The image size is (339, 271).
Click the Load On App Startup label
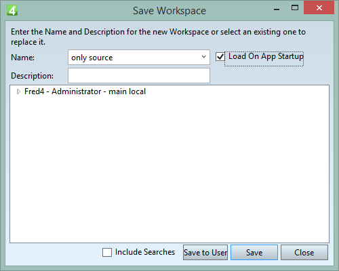coord(266,56)
